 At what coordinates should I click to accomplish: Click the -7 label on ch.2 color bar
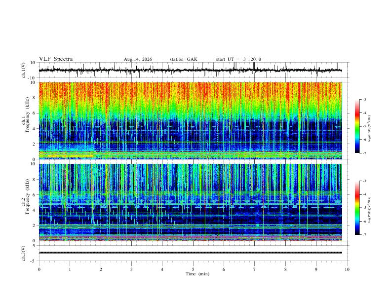364,235
